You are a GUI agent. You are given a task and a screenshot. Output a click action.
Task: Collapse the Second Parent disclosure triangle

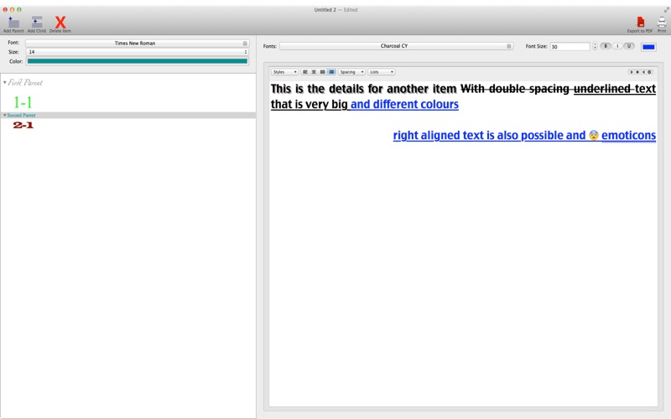pos(5,115)
